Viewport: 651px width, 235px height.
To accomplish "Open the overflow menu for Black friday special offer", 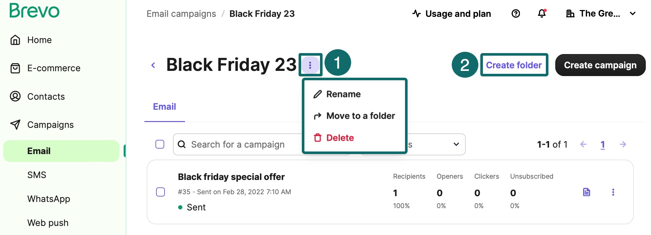I will 613,192.
